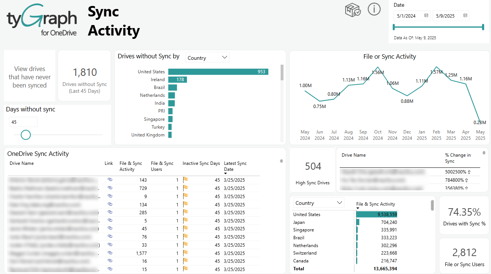Select the 1,810 Drives without Sync card
Viewport: 491px width, 274px height.
[84, 76]
